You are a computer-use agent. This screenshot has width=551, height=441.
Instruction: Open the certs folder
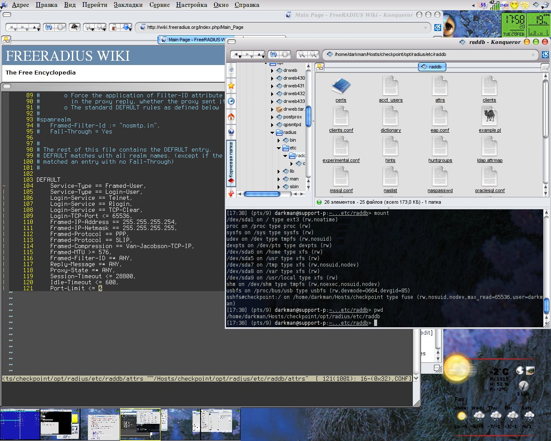[x=341, y=89]
